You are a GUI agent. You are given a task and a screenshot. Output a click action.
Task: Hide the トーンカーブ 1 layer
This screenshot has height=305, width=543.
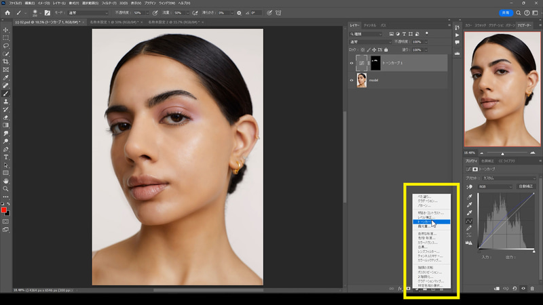pos(352,63)
